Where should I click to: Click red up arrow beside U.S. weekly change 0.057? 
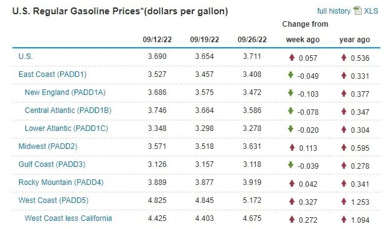[292, 57]
